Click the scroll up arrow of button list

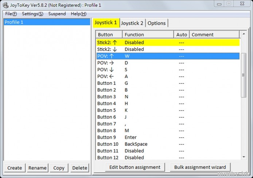click(x=244, y=35)
